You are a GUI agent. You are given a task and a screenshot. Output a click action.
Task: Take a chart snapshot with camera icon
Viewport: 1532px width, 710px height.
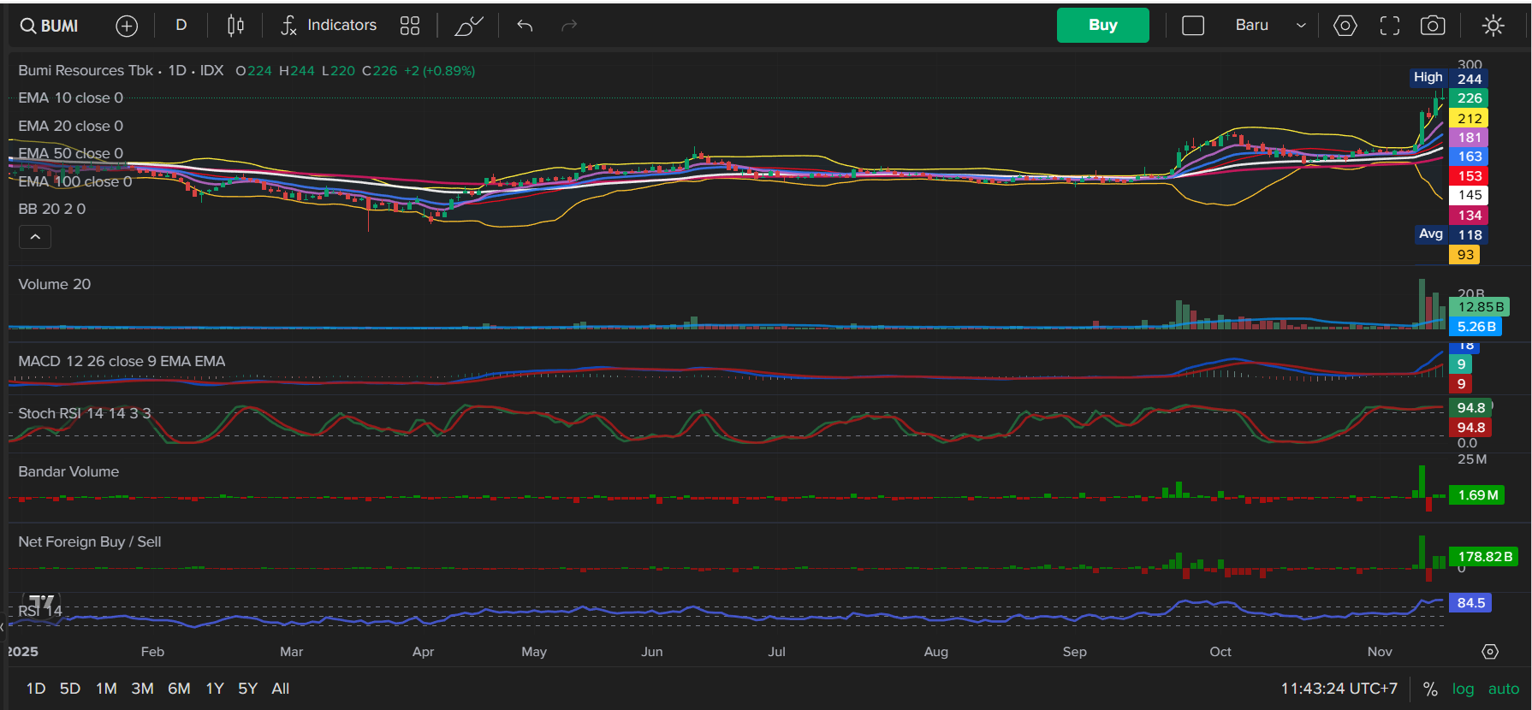click(1433, 27)
